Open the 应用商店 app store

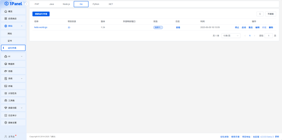pos(13,19)
